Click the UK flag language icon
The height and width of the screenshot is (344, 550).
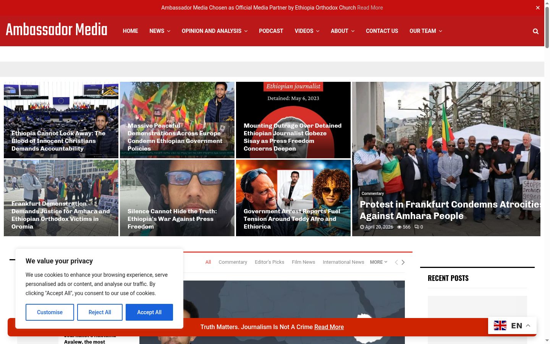click(x=500, y=326)
